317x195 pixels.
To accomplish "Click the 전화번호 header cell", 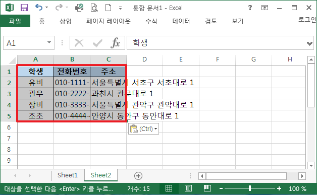I will (x=72, y=72).
